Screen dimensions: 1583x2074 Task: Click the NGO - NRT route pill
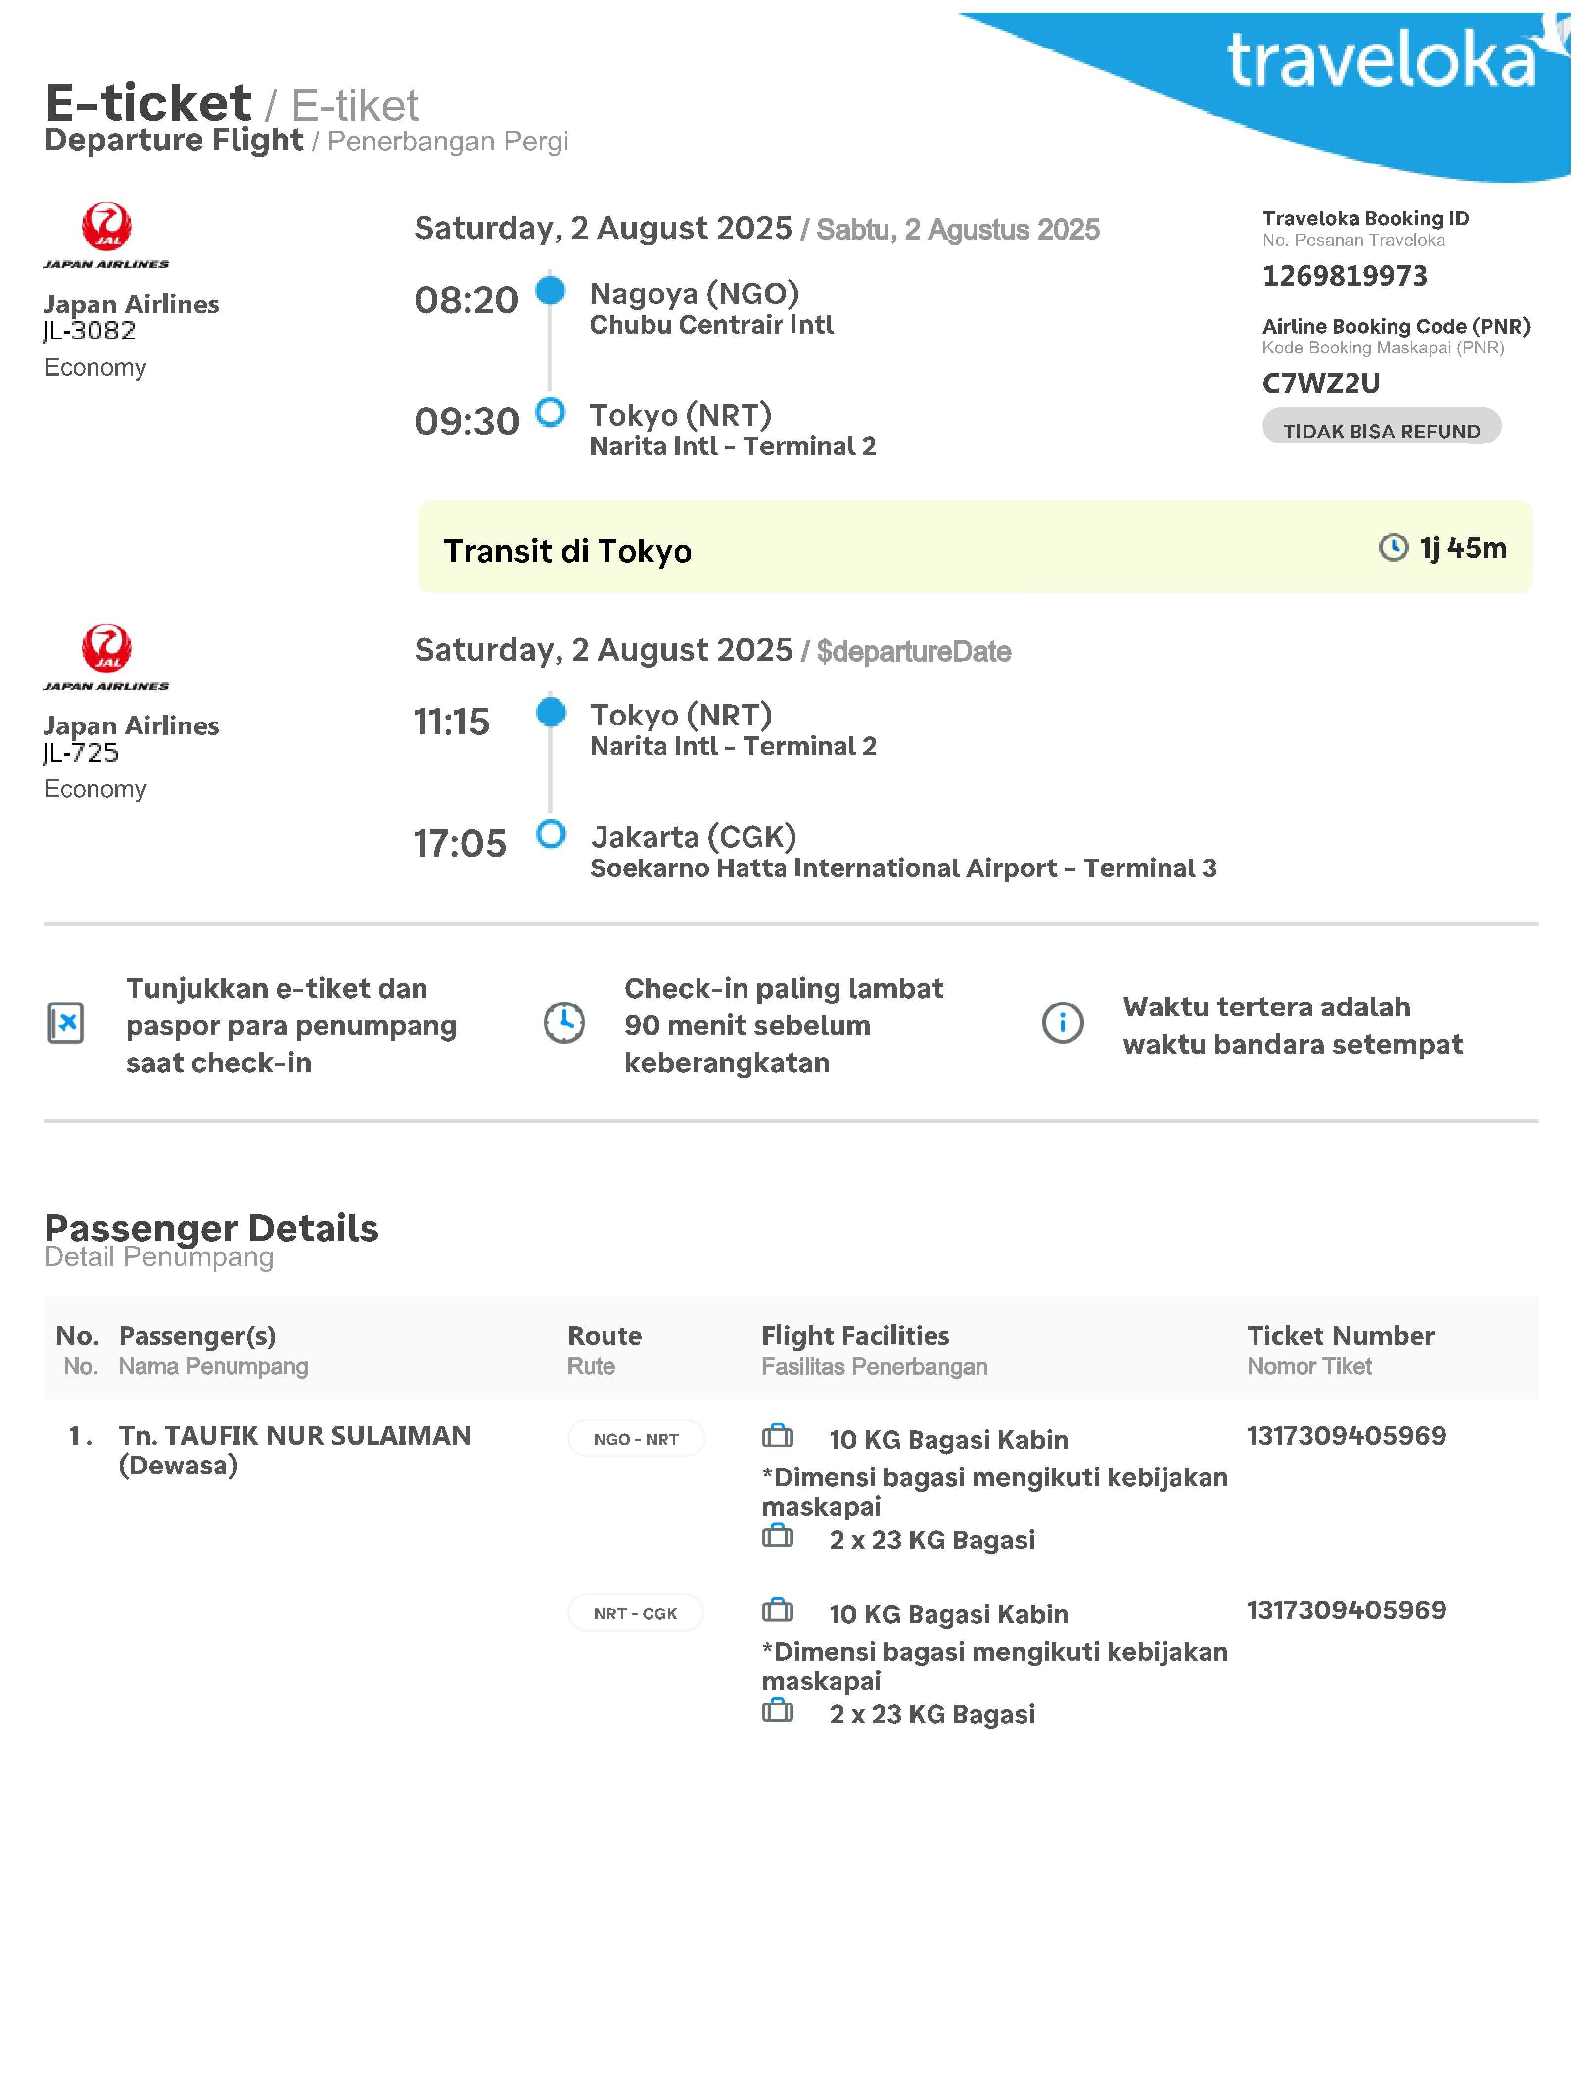click(x=636, y=1439)
